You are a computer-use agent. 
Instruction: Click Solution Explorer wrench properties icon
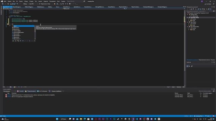(209, 9)
